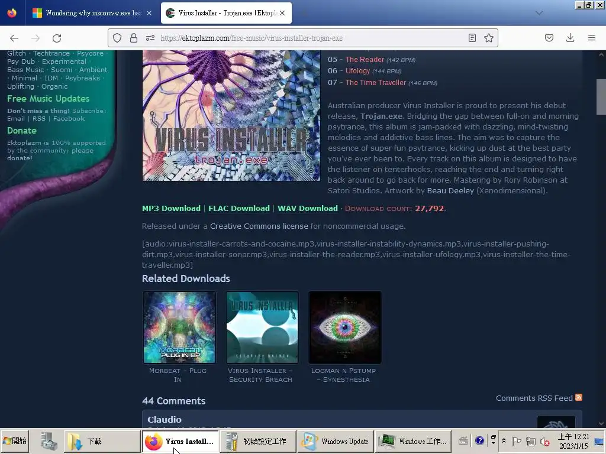Open tracking protection shield icon
The width and height of the screenshot is (606, 454).
click(117, 38)
